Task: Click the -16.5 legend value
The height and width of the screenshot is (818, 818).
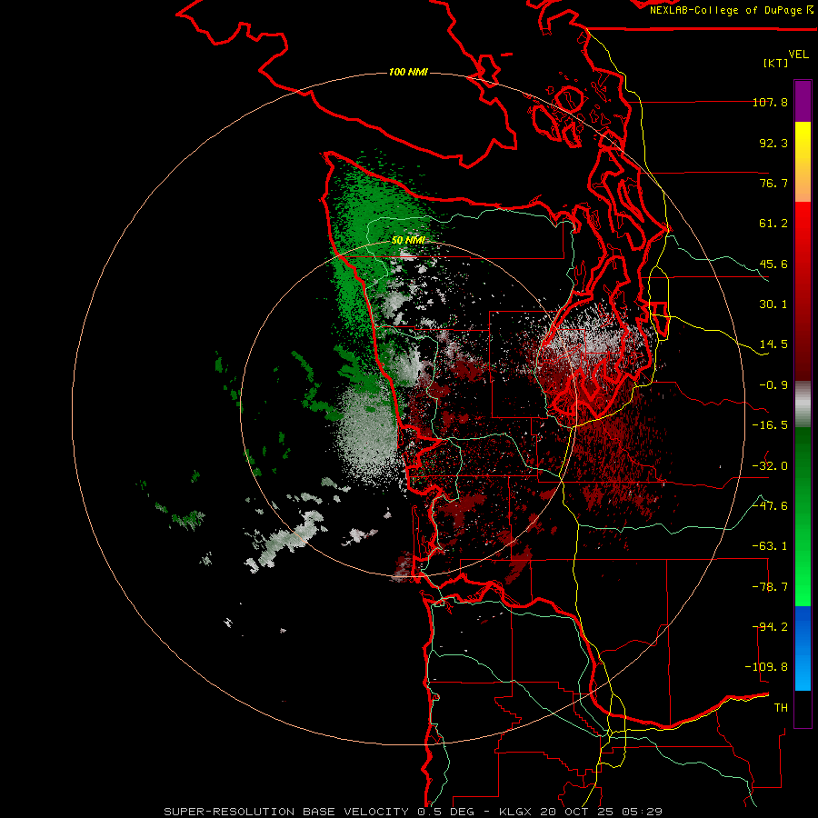Action: click(770, 425)
